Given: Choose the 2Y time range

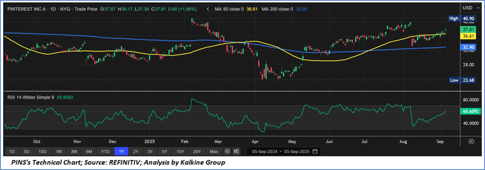Looking at the screenshot, I should pos(135,151).
